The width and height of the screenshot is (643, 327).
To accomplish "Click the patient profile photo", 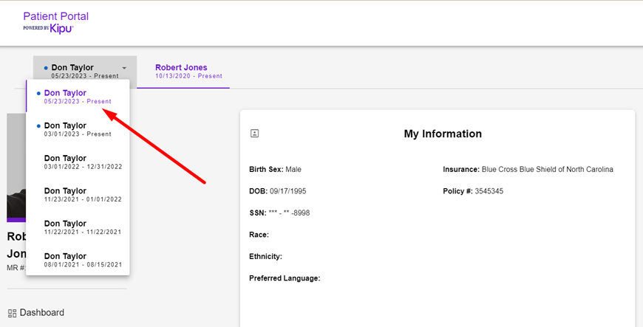I will pyautogui.click(x=16, y=166).
